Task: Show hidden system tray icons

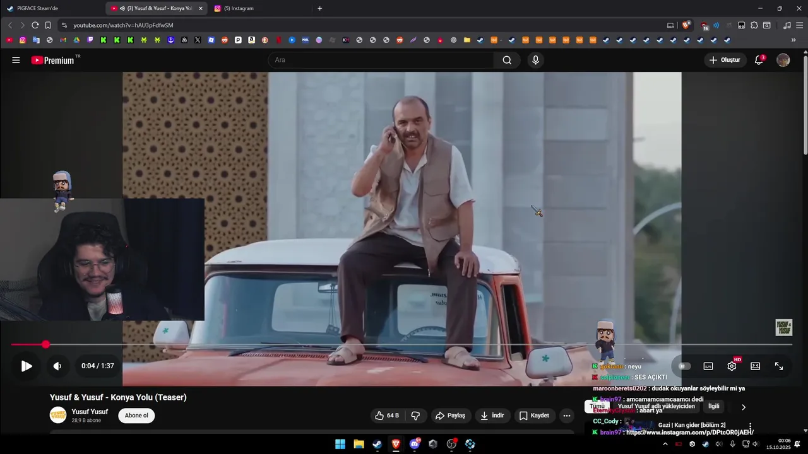Action: [665, 444]
